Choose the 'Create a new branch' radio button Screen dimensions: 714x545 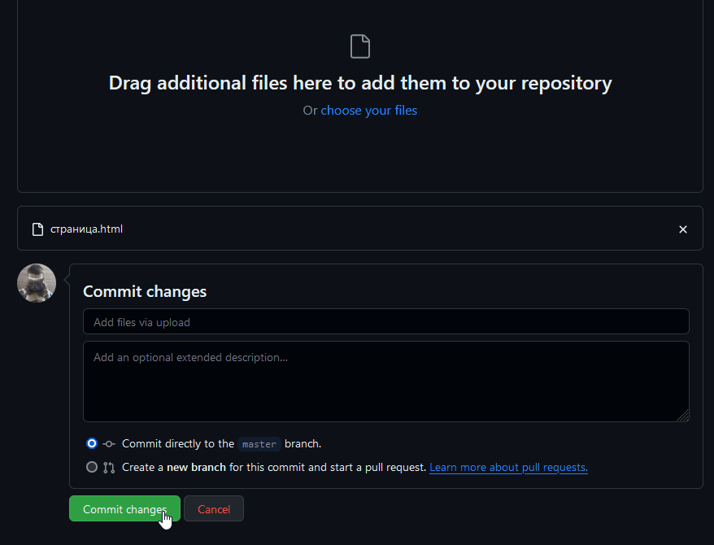tap(92, 467)
